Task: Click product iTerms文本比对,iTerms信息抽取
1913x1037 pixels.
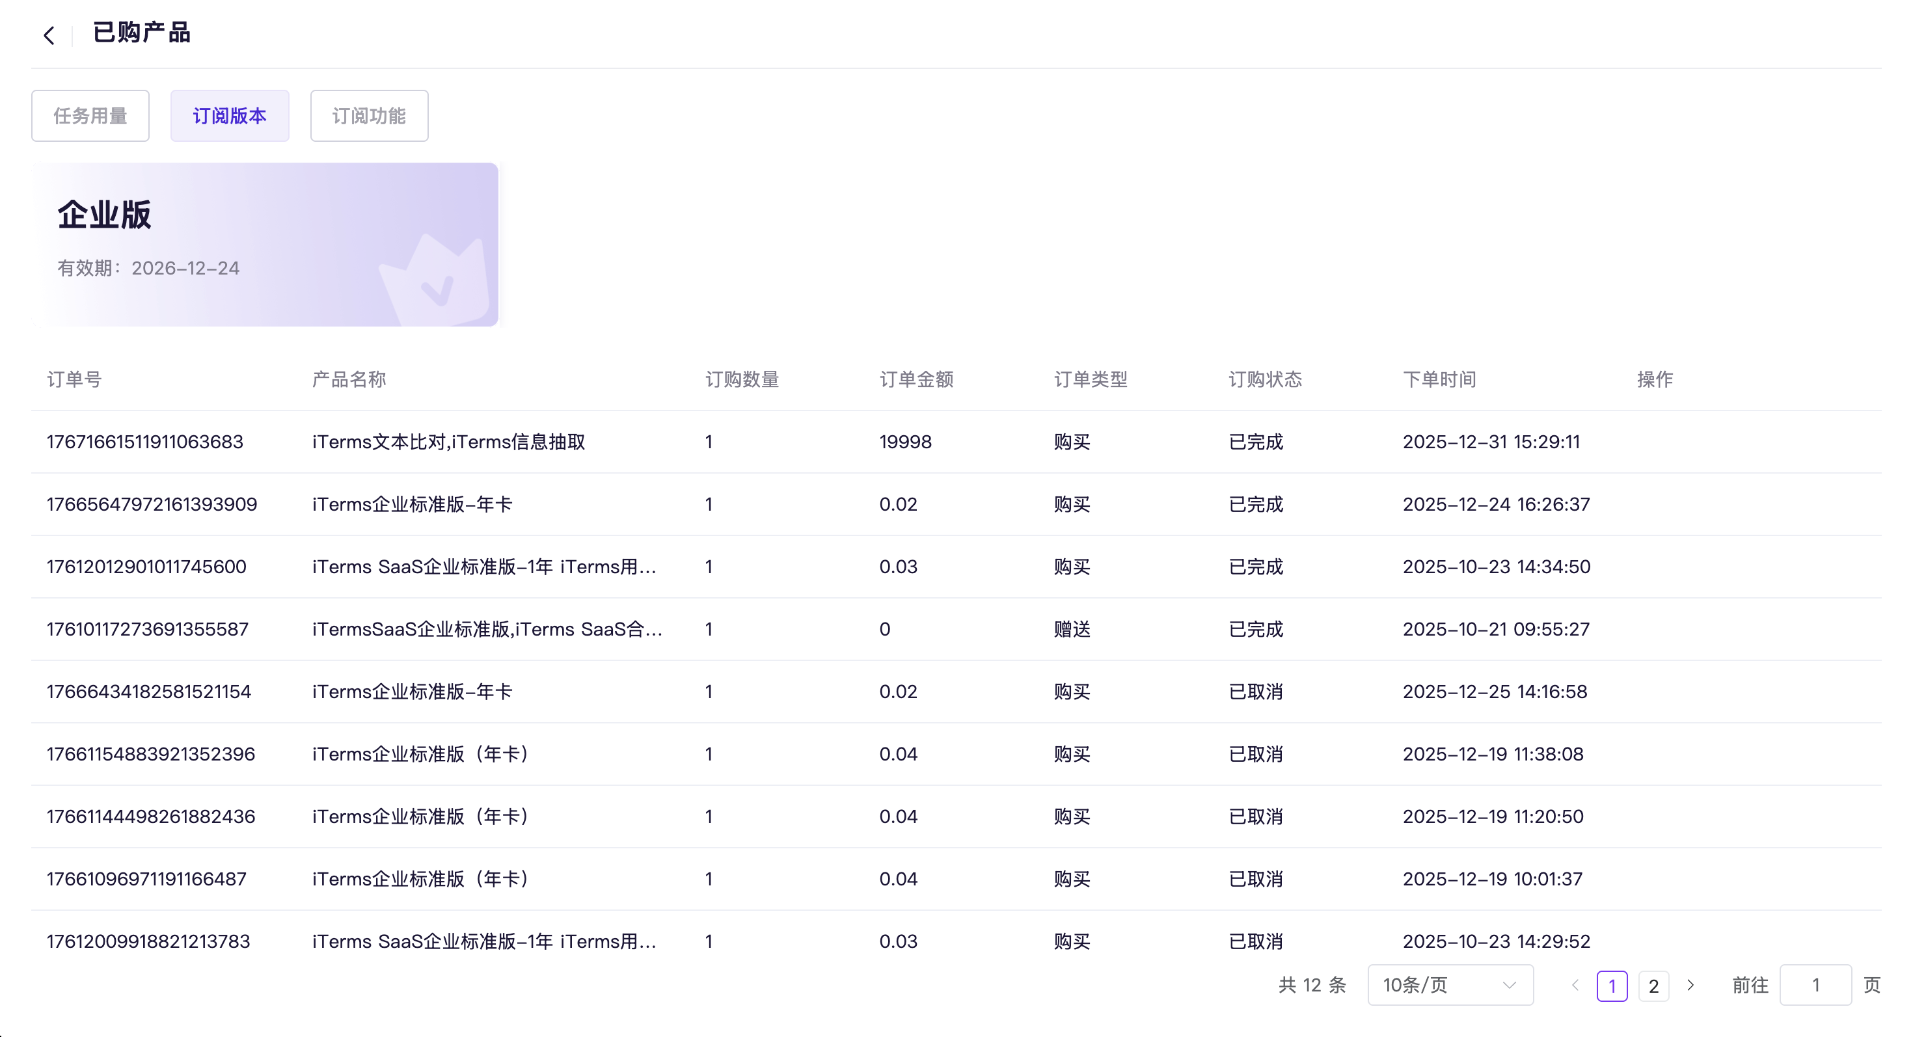Action: click(x=448, y=442)
